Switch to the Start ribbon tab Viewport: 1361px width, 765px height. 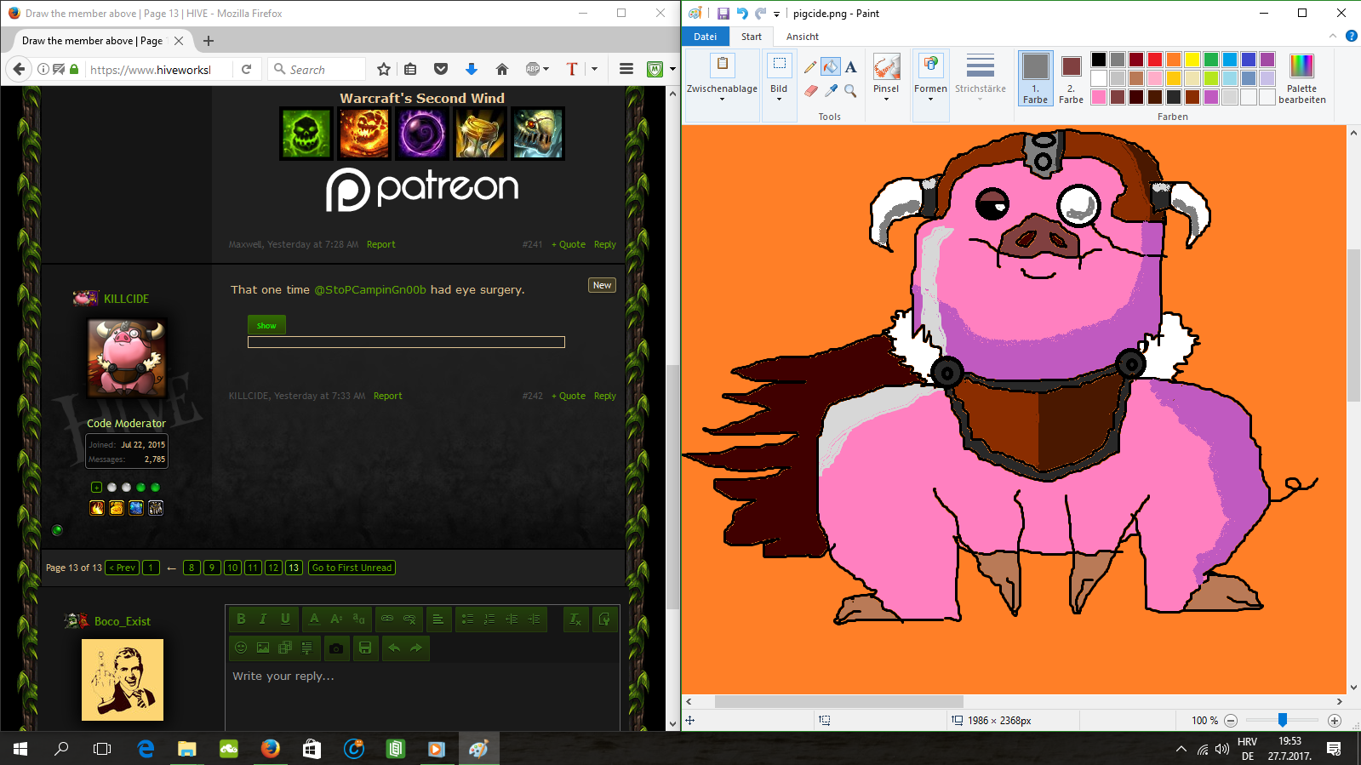[752, 37]
